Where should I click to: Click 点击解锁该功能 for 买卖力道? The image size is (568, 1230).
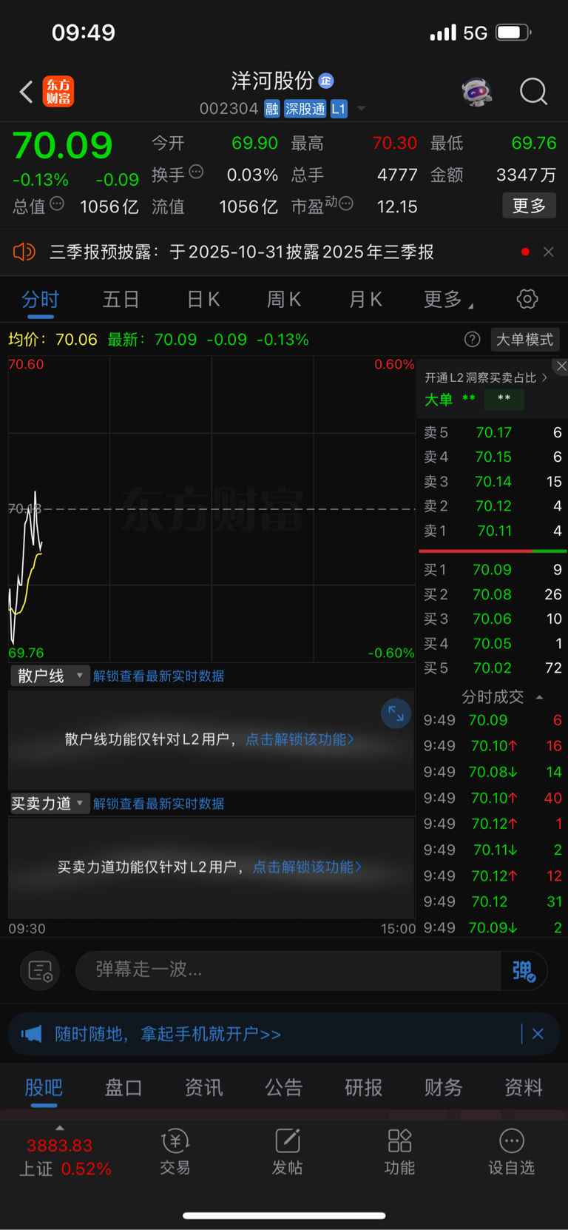(307, 867)
